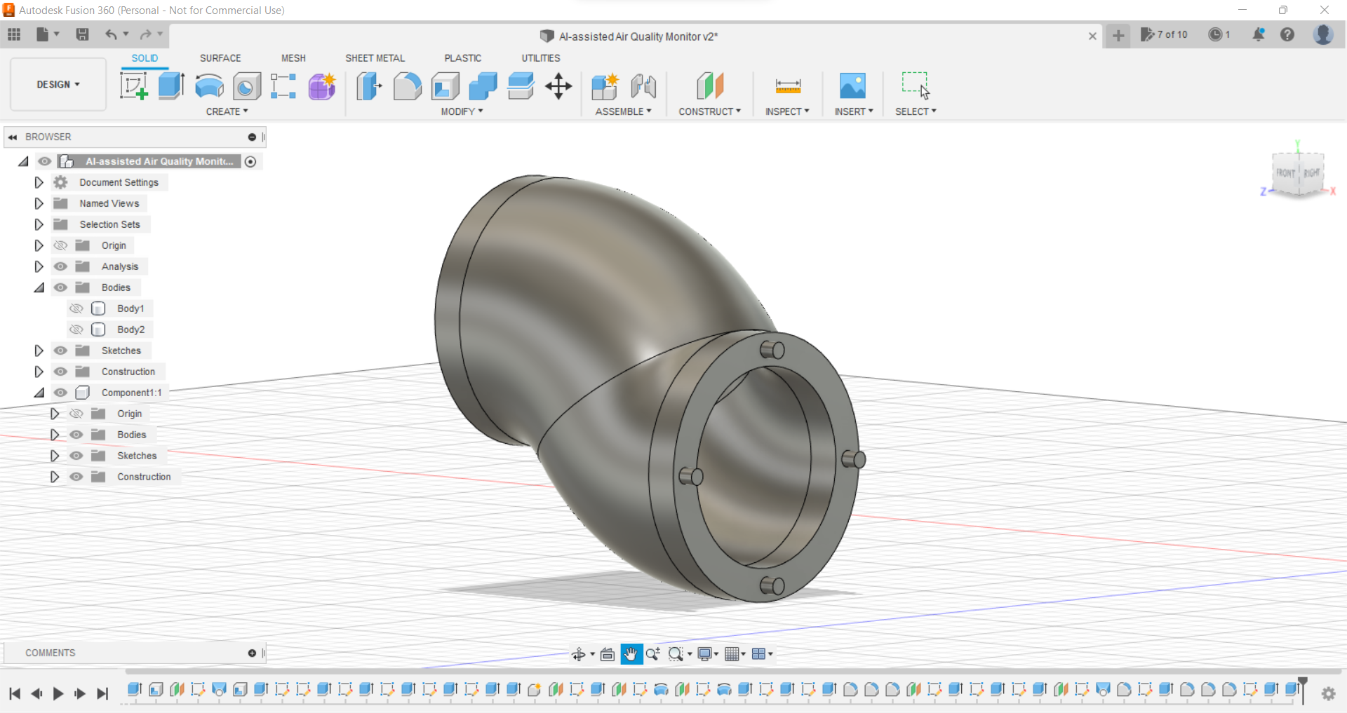Switch to the SURFACE tab
This screenshot has width=1347, height=713.
[220, 58]
